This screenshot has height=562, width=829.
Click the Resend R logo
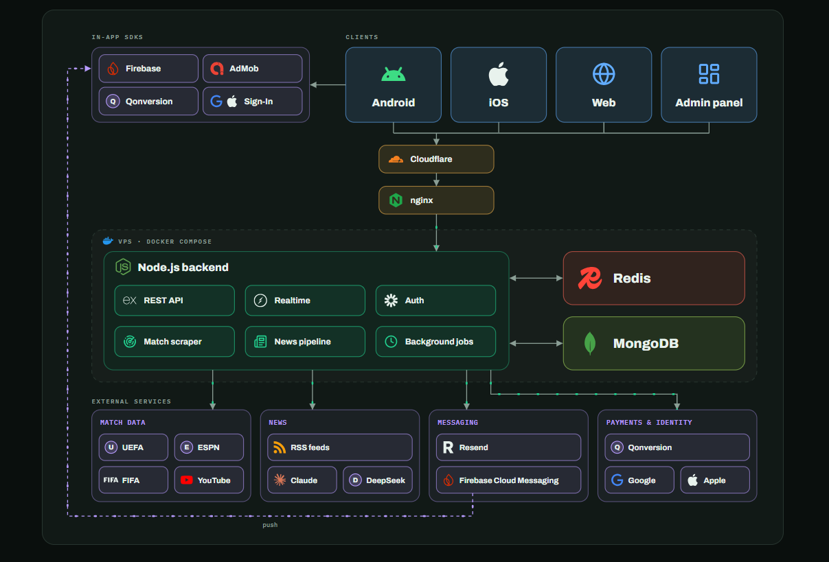pos(448,447)
